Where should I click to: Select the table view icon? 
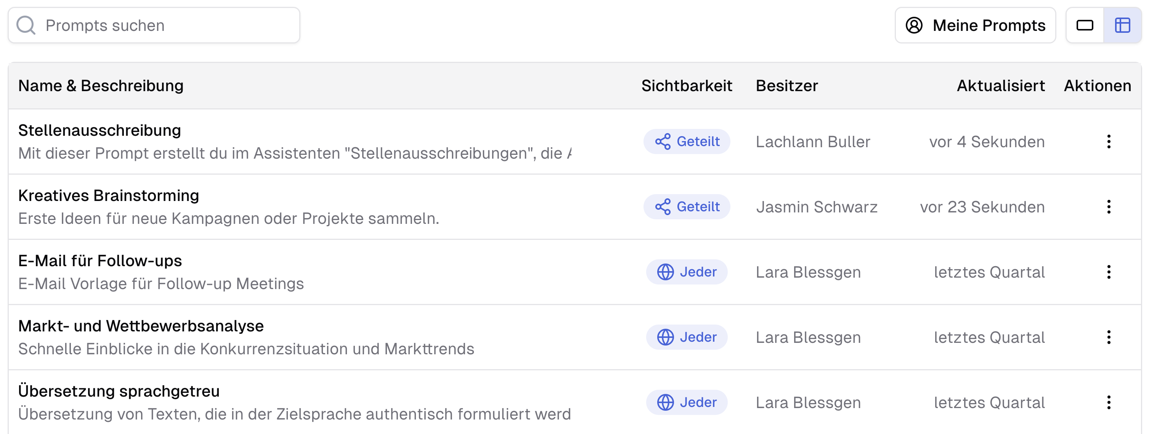(x=1123, y=25)
